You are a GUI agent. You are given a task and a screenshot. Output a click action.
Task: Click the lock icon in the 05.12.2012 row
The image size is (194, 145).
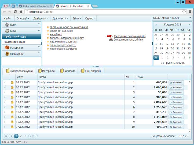[12, 83]
